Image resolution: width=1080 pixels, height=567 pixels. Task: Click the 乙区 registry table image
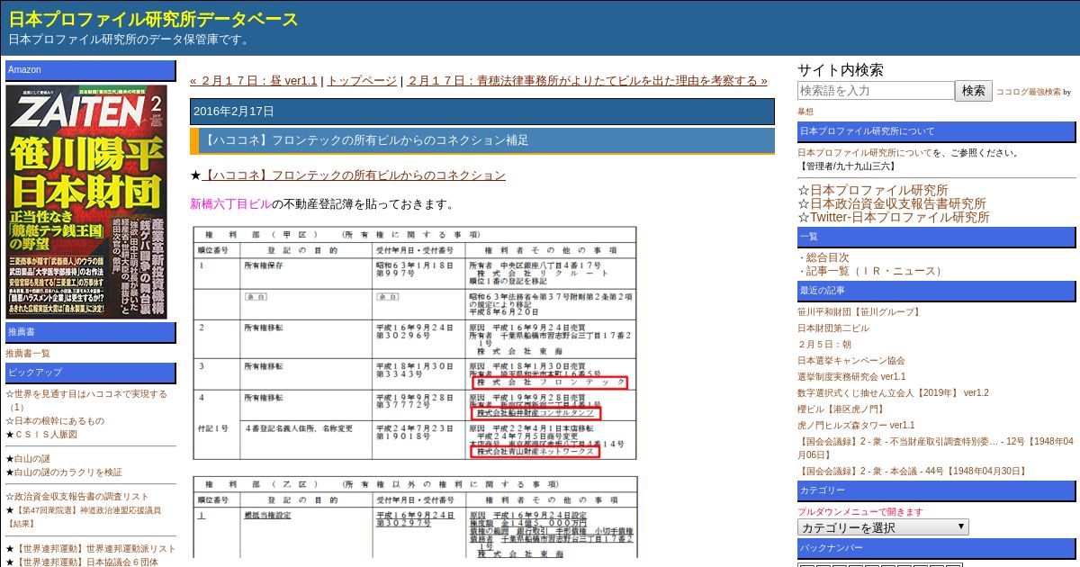[415, 517]
